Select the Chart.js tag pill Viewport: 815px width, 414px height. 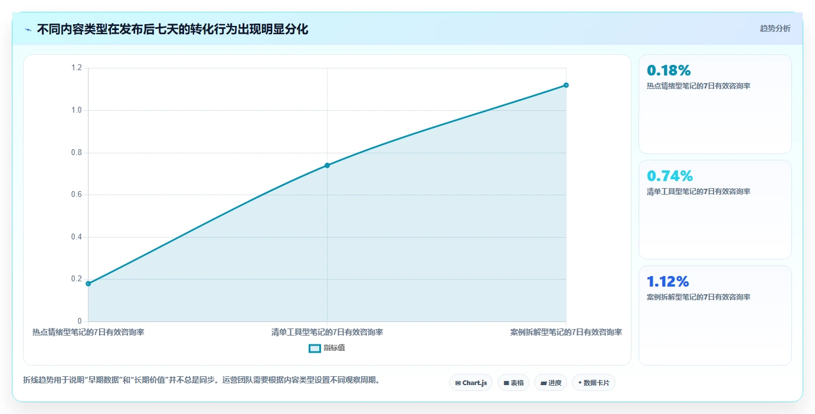(471, 383)
